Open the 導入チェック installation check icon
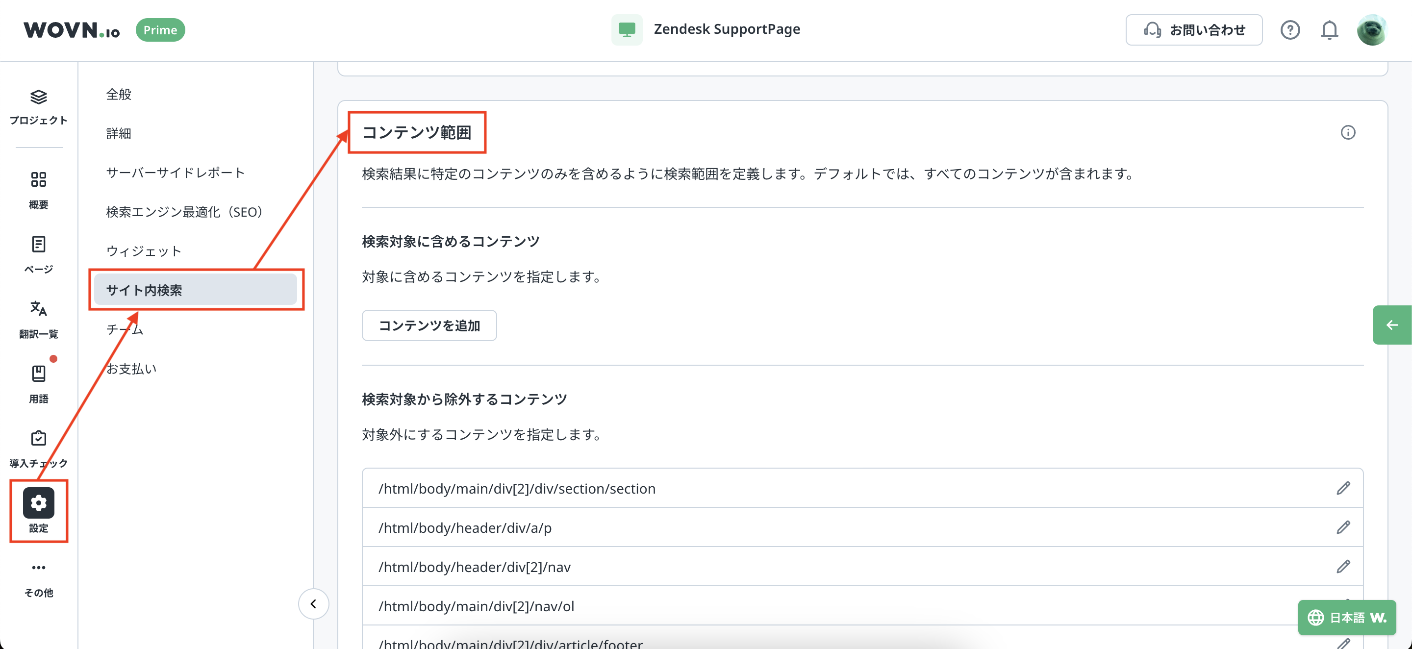Screen dimensions: 1412x649 [x=38, y=439]
